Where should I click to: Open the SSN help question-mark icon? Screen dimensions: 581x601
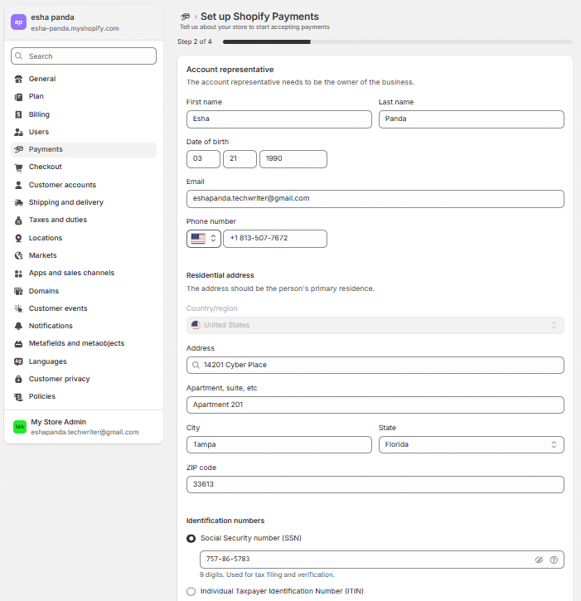[x=554, y=560]
